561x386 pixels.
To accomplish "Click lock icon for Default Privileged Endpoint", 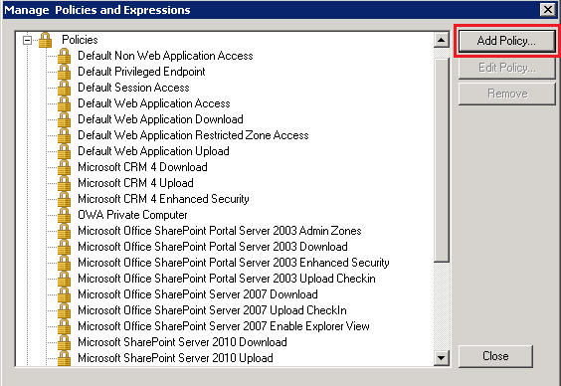I will click(x=64, y=72).
